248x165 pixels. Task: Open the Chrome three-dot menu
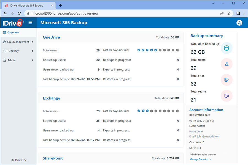tap(244, 13)
